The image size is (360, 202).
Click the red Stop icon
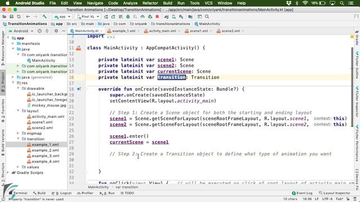coord(157,17)
